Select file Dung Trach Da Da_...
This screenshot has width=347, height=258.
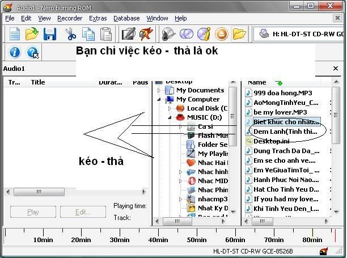click(286, 151)
